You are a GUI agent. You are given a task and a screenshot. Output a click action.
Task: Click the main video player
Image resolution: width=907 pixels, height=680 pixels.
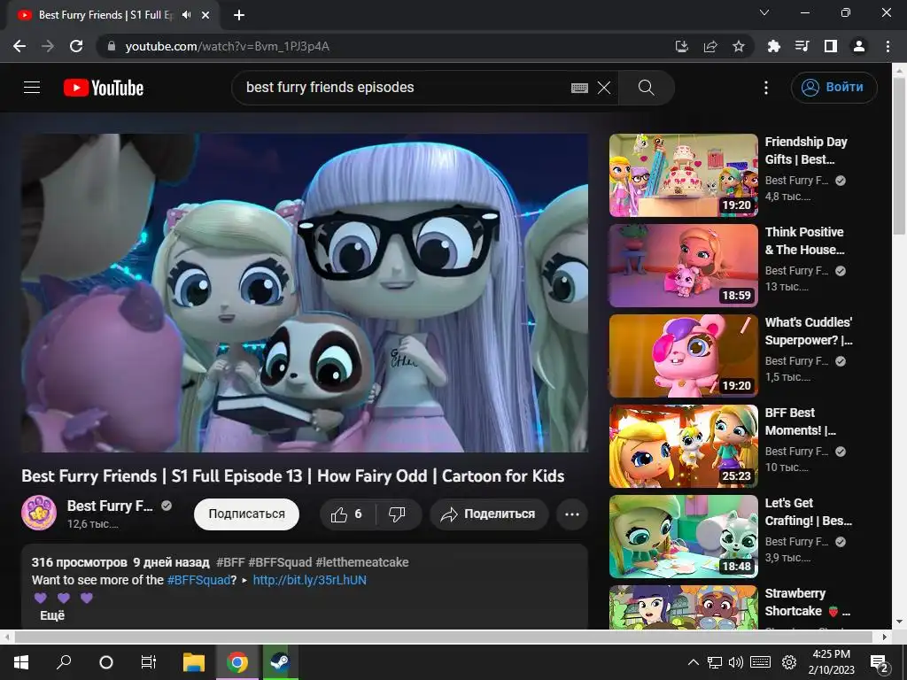pyautogui.click(x=305, y=293)
